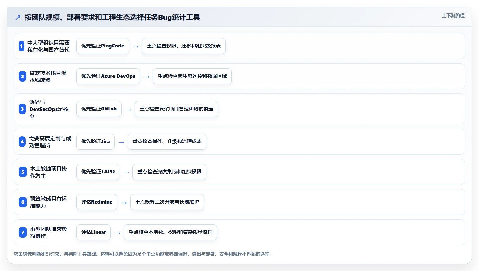Click 重点核查本地化、权限和复杂质量流程 box
Image resolution: width=479 pixels, height=271 pixels.
(170, 232)
